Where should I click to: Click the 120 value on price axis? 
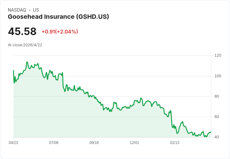click(x=218, y=55)
